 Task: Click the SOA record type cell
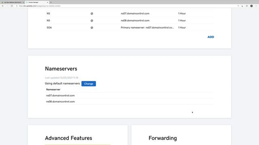coord(49,28)
